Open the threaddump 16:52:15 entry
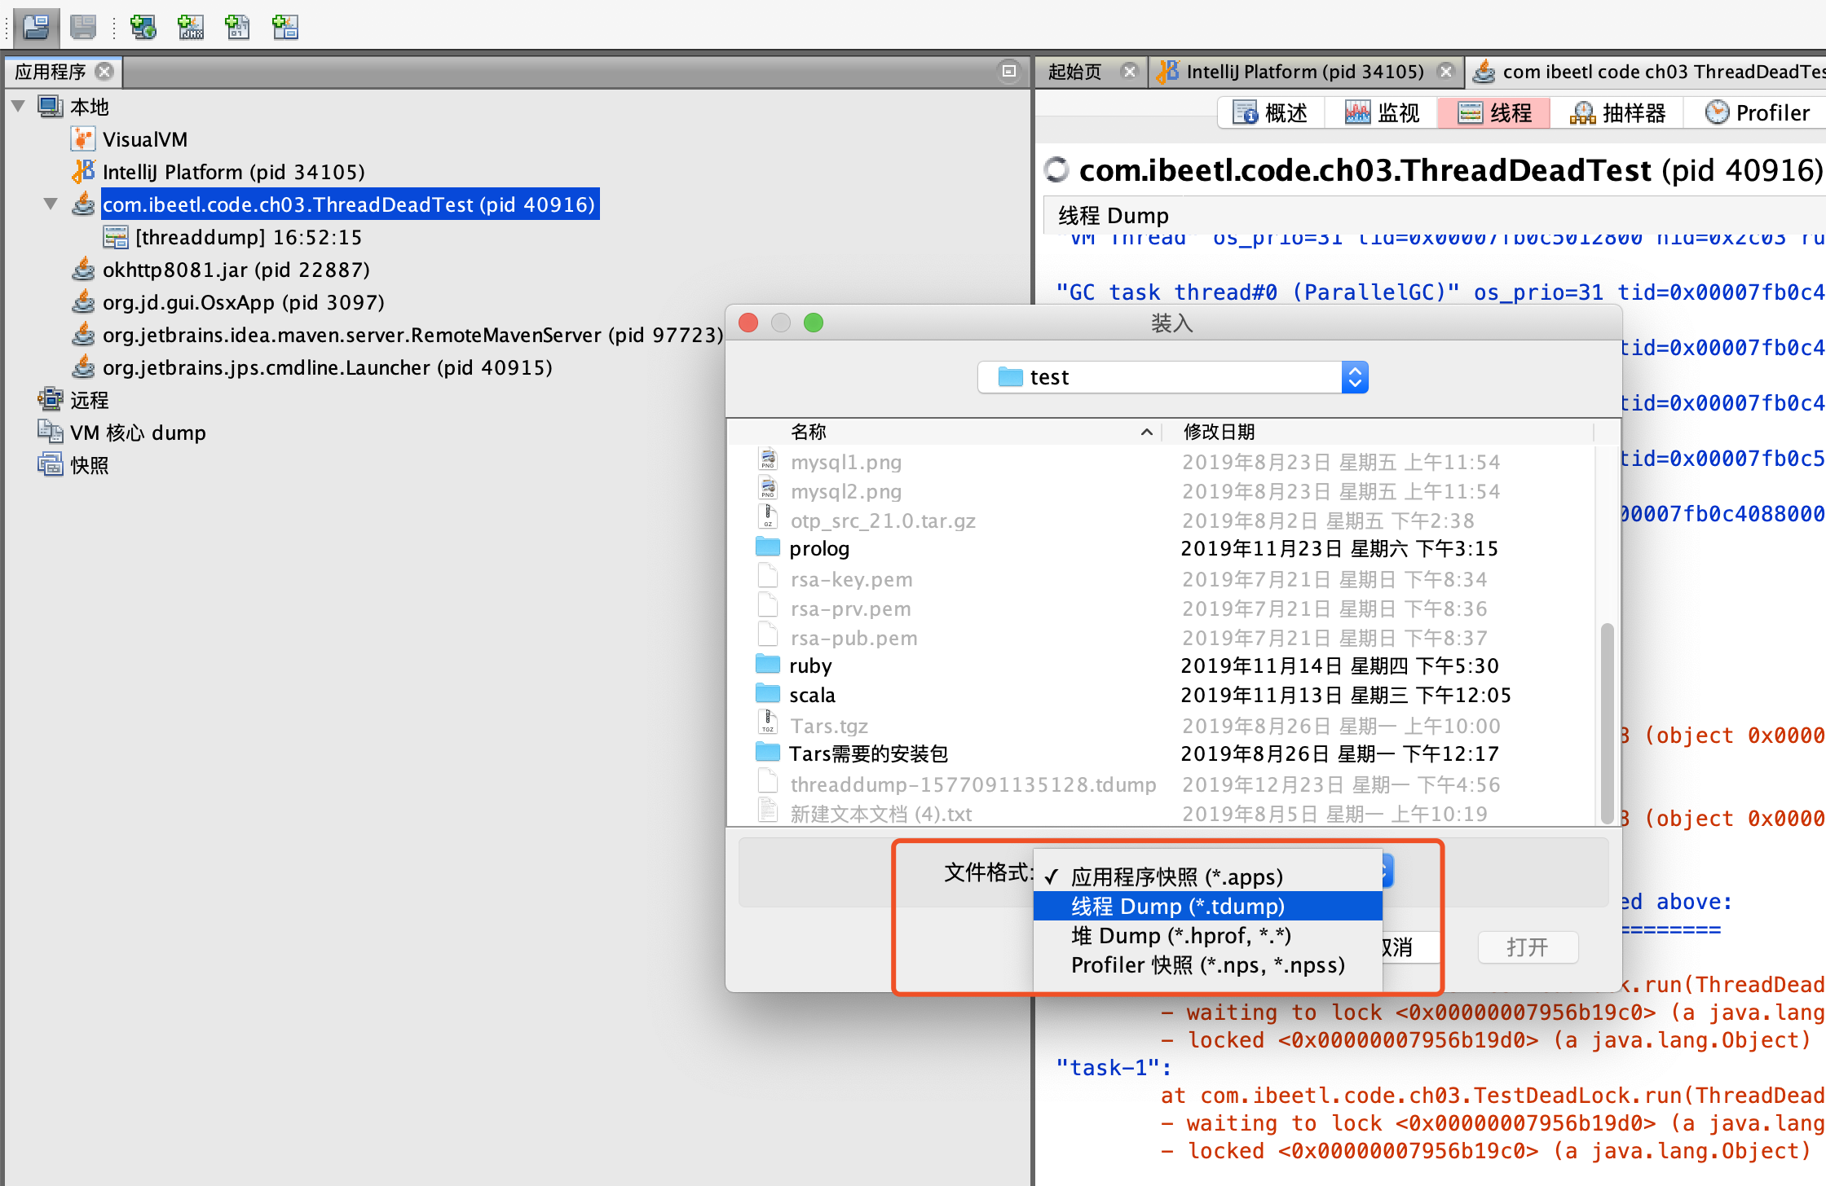 pyautogui.click(x=247, y=237)
